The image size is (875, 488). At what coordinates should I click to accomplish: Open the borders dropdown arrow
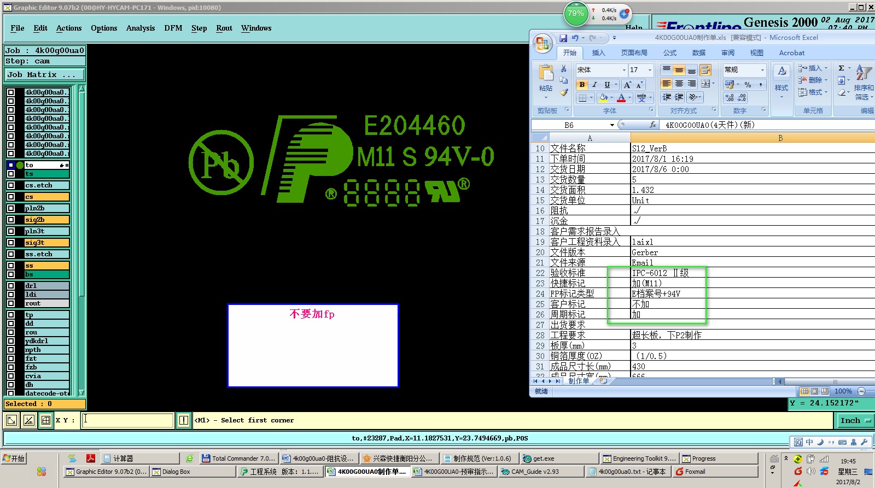592,98
